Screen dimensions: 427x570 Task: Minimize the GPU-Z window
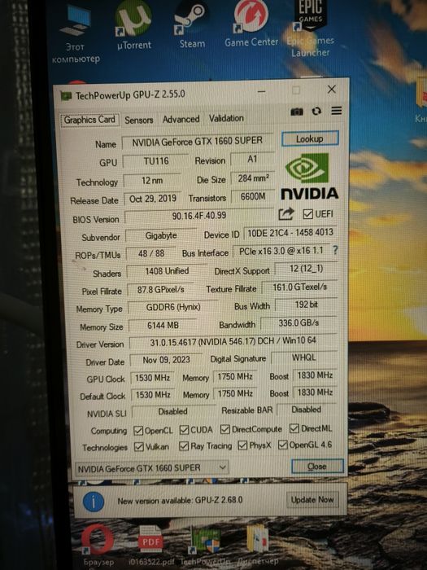(261, 91)
